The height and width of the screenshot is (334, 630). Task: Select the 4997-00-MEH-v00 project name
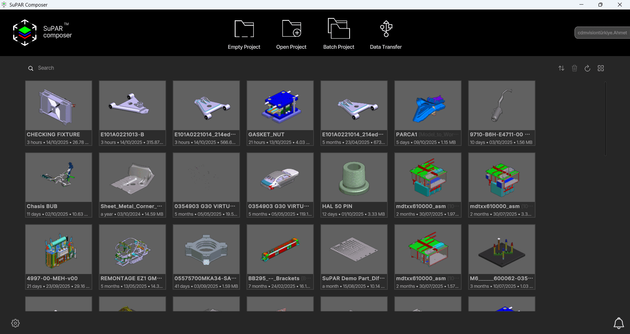(x=52, y=279)
